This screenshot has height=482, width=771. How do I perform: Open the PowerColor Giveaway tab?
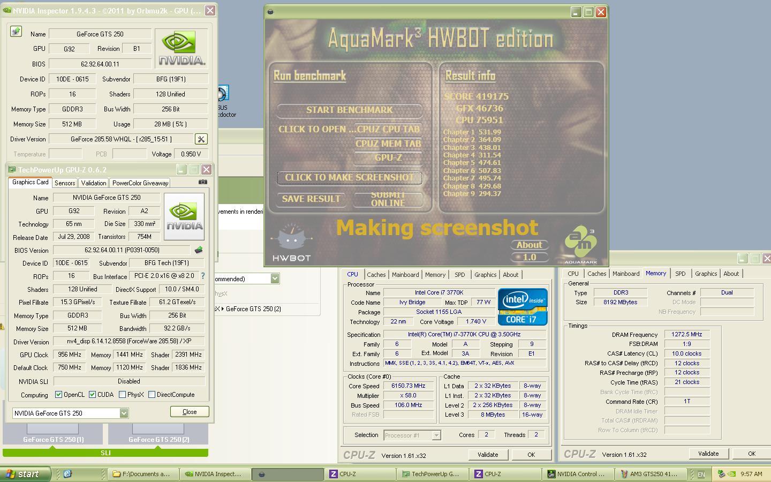point(140,183)
